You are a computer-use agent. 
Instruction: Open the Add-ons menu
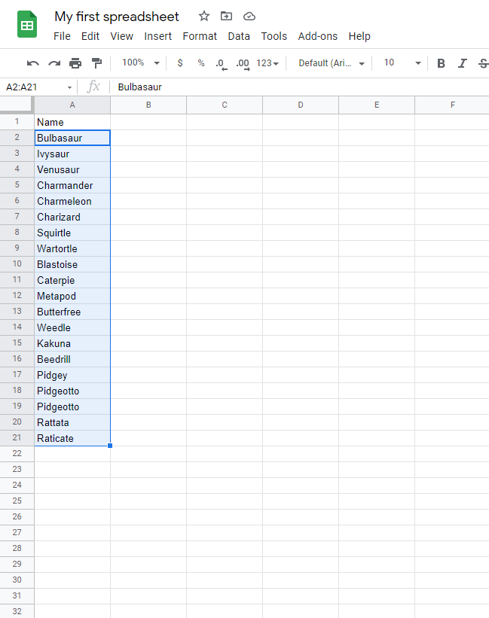pos(317,36)
